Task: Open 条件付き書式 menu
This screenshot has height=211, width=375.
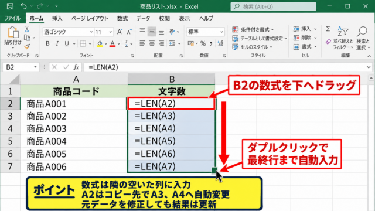Action: coord(253,29)
